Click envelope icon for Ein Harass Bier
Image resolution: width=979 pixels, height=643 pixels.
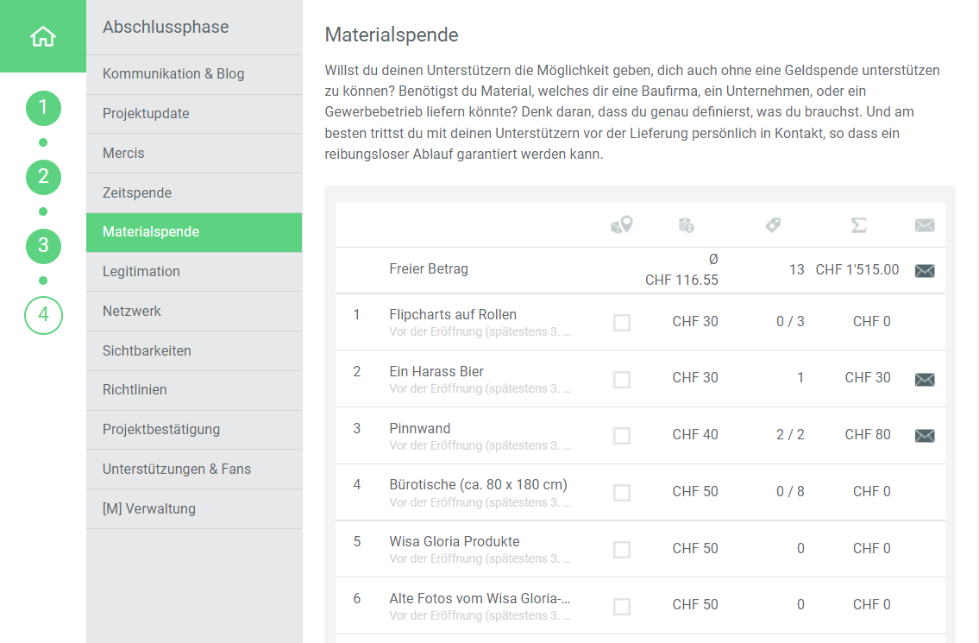tap(924, 380)
